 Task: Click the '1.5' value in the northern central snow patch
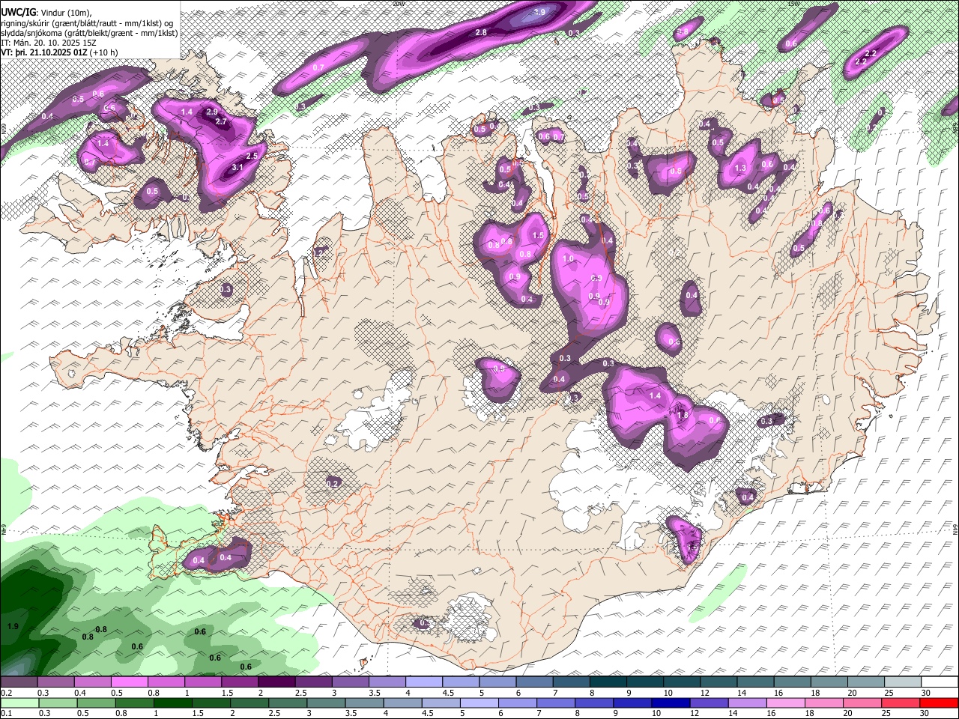click(x=537, y=235)
